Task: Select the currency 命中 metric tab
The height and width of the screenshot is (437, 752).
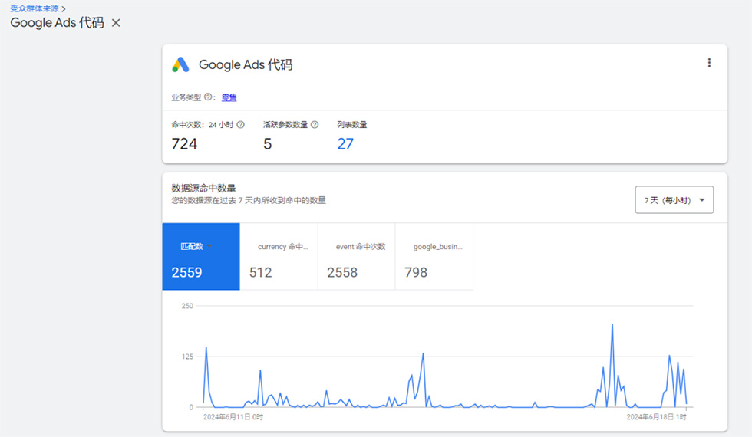Action: [x=279, y=257]
